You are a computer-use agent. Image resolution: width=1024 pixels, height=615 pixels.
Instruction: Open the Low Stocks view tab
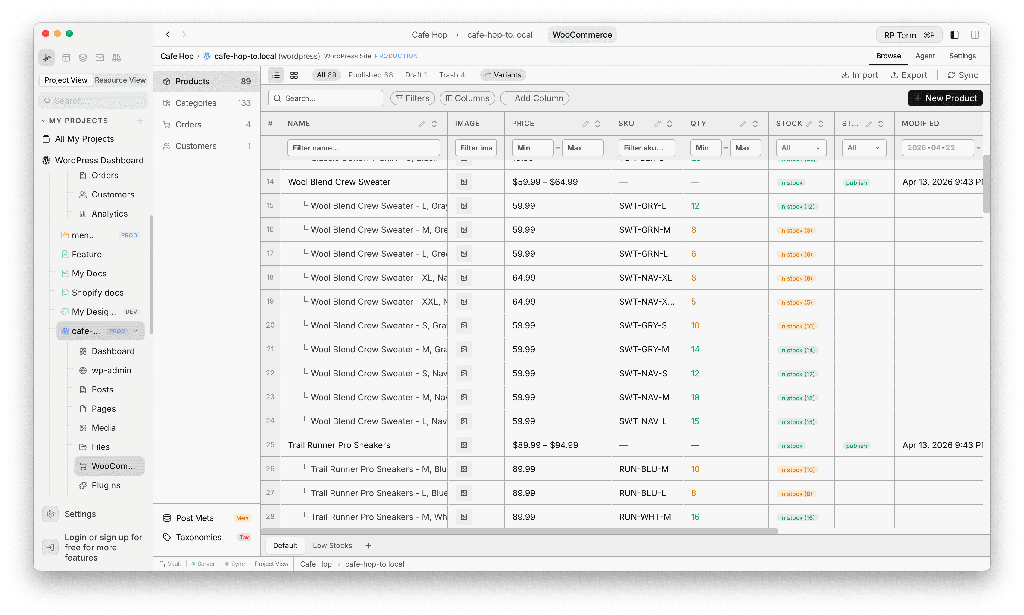click(x=332, y=545)
